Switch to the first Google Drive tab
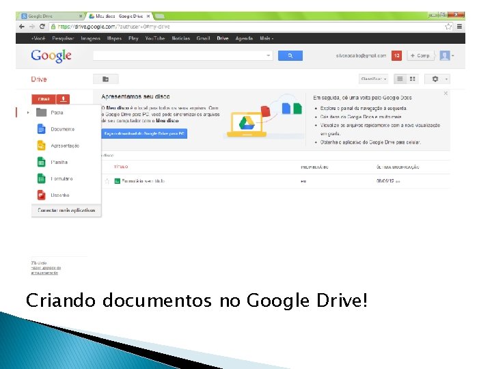 click(x=50, y=16)
